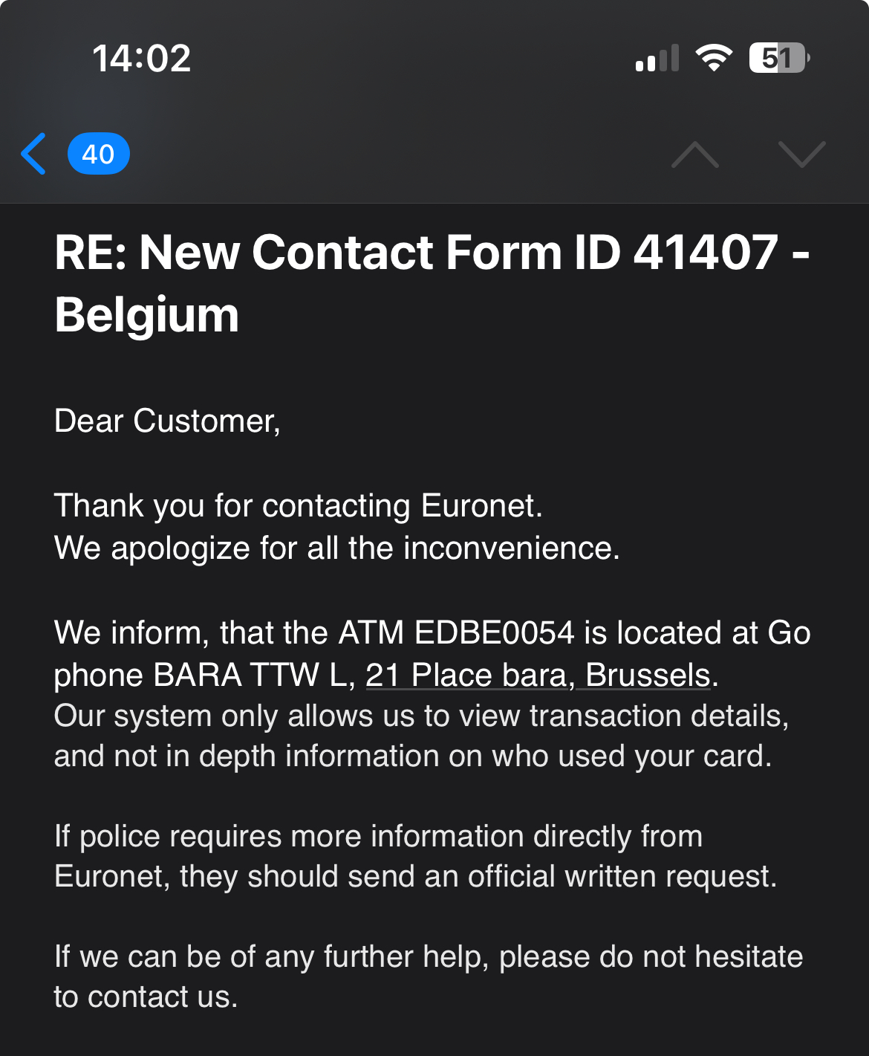Tap the line starting If police requires
Screen dimensions: 869x1056
point(378,836)
